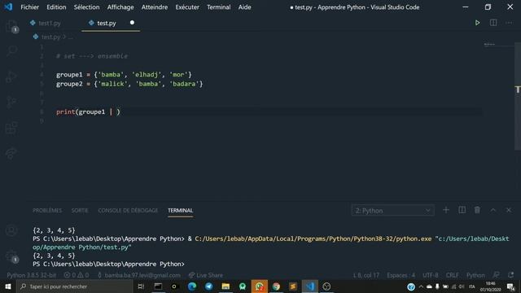The width and height of the screenshot is (521, 293).
Task: Switch to the CONSOLE DE DÉBOGAGE tab
Action: pyautogui.click(x=128, y=211)
